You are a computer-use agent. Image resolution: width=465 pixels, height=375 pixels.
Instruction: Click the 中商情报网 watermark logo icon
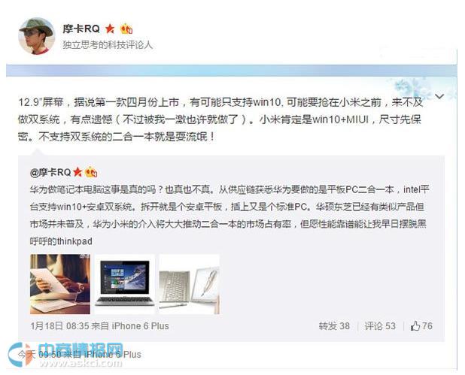[20, 354]
